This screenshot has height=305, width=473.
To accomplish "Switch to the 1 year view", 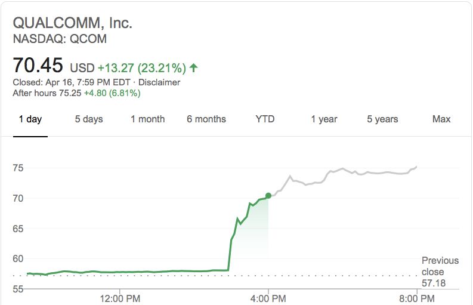I will point(324,119).
